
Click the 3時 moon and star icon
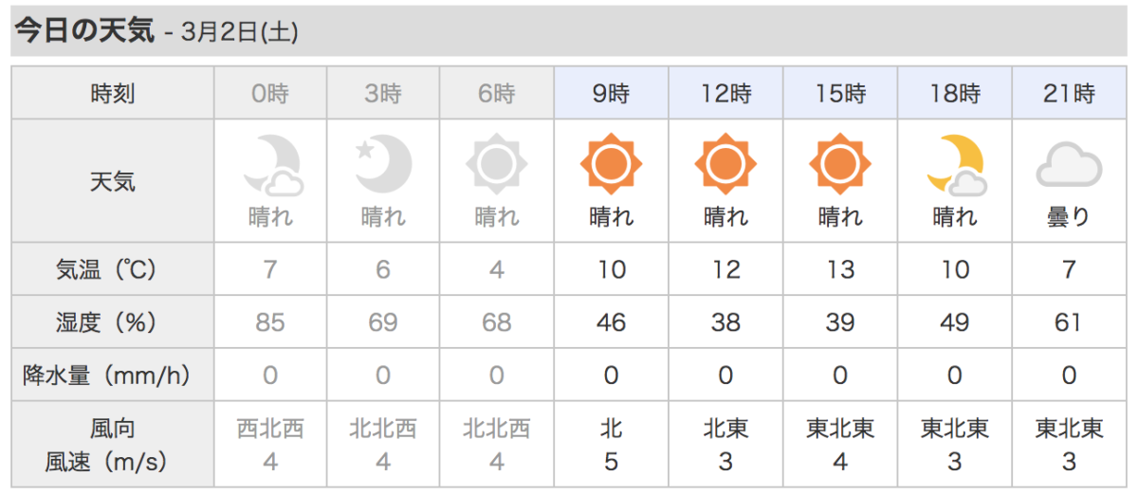tap(384, 165)
